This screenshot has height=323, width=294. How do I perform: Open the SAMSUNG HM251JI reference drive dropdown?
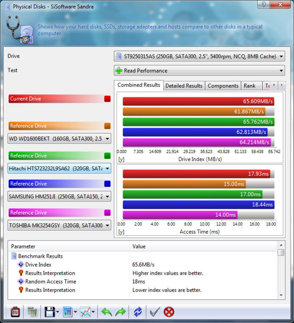(59, 196)
